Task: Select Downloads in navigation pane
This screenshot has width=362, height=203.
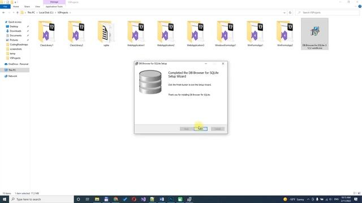Action: point(15,31)
